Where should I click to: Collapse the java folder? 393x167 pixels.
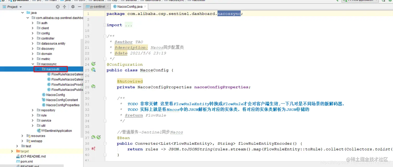click(x=22, y=13)
